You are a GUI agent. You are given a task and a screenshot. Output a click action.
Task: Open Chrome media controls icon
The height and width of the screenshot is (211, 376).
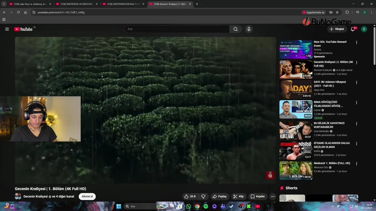[x=357, y=12]
